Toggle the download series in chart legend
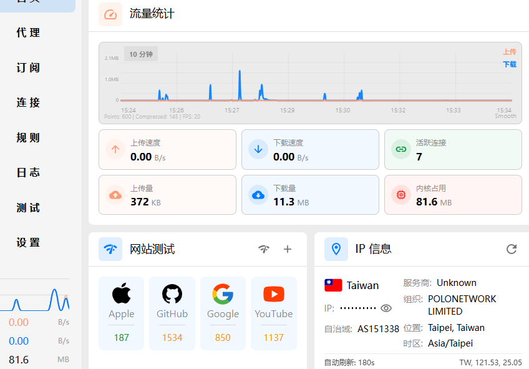This screenshot has height=369, width=529. (x=509, y=64)
